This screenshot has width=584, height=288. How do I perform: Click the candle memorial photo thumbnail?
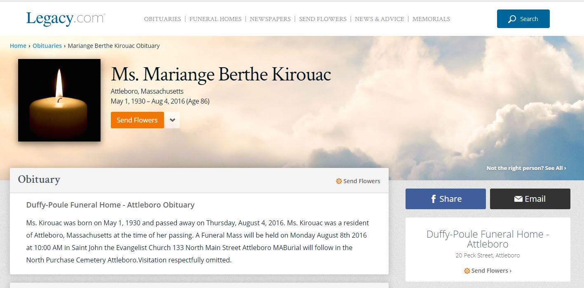tap(59, 100)
